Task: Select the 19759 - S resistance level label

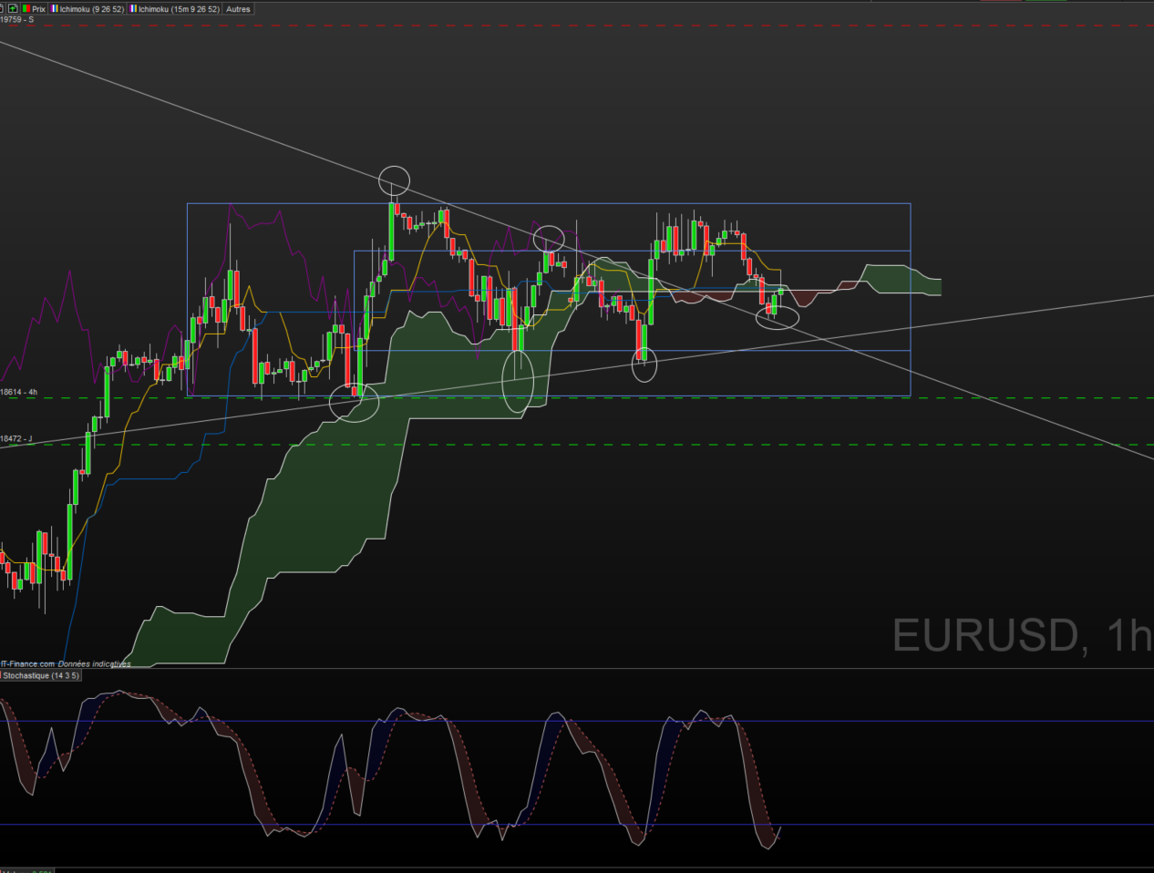Action: pos(17,19)
